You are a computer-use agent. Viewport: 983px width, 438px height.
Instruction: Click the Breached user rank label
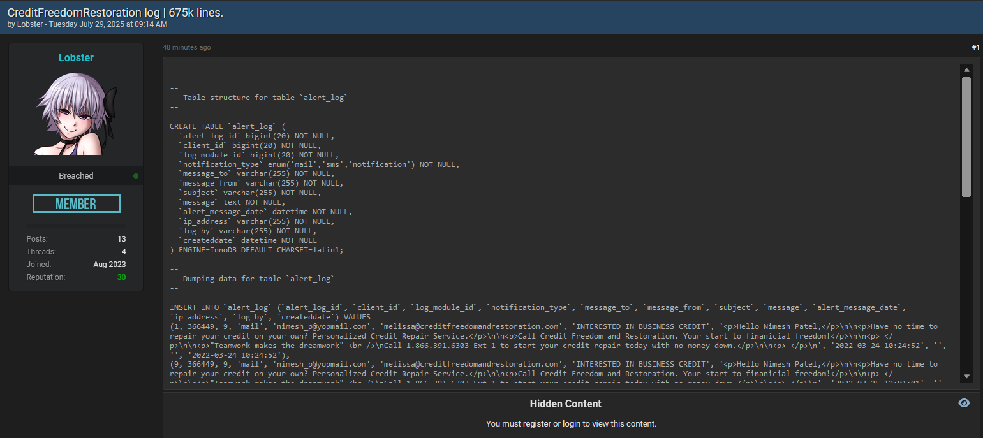(76, 176)
